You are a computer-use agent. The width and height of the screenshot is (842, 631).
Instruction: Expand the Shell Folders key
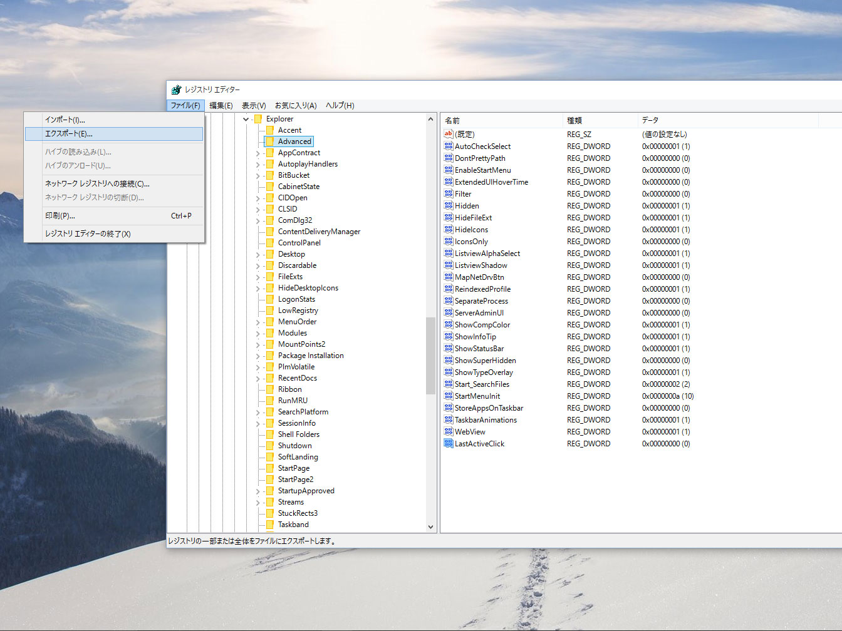click(257, 434)
